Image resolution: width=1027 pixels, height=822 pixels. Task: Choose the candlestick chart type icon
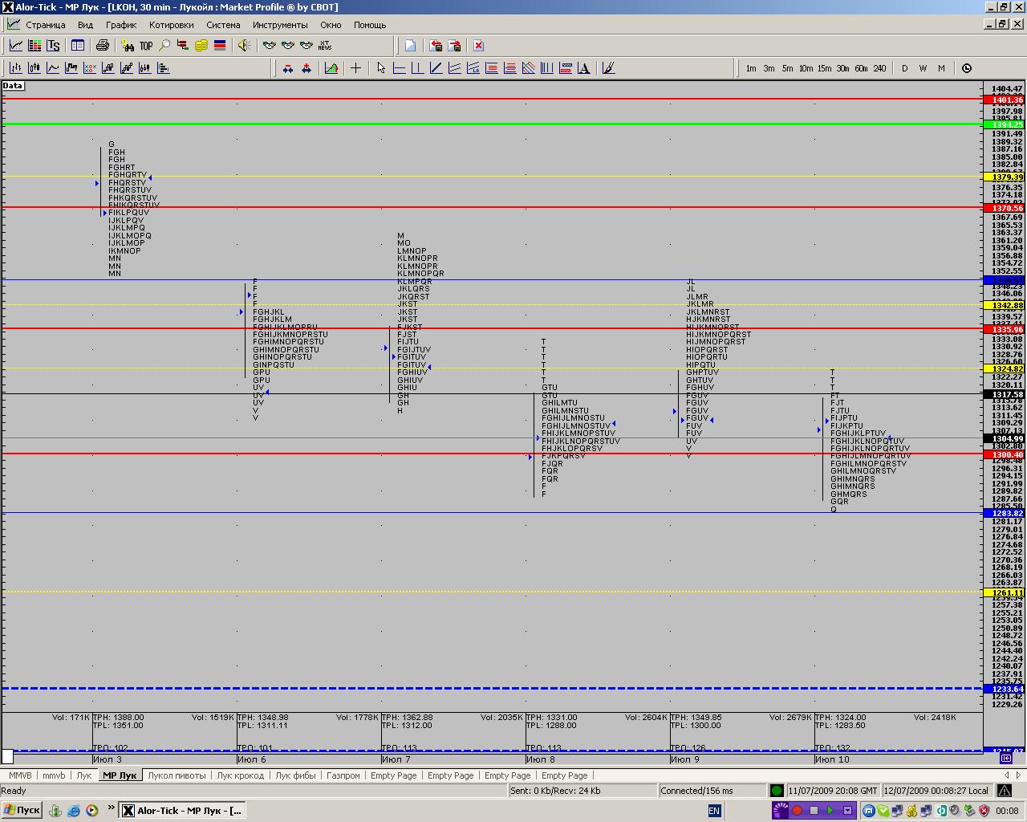pyautogui.click(x=35, y=68)
